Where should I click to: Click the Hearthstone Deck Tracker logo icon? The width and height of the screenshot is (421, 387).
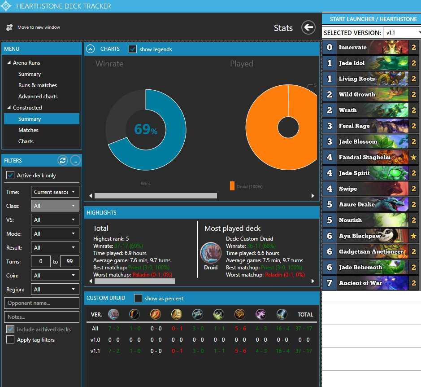[x=5, y=6]
